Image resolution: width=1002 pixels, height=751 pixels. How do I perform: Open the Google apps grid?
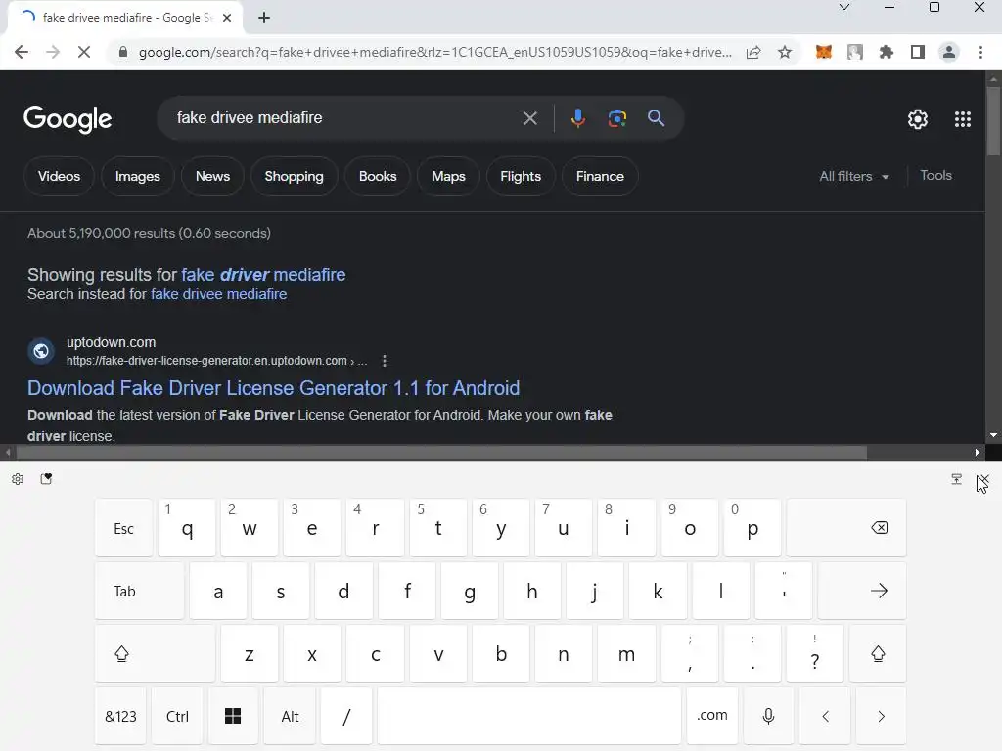(x=963, y=118)
